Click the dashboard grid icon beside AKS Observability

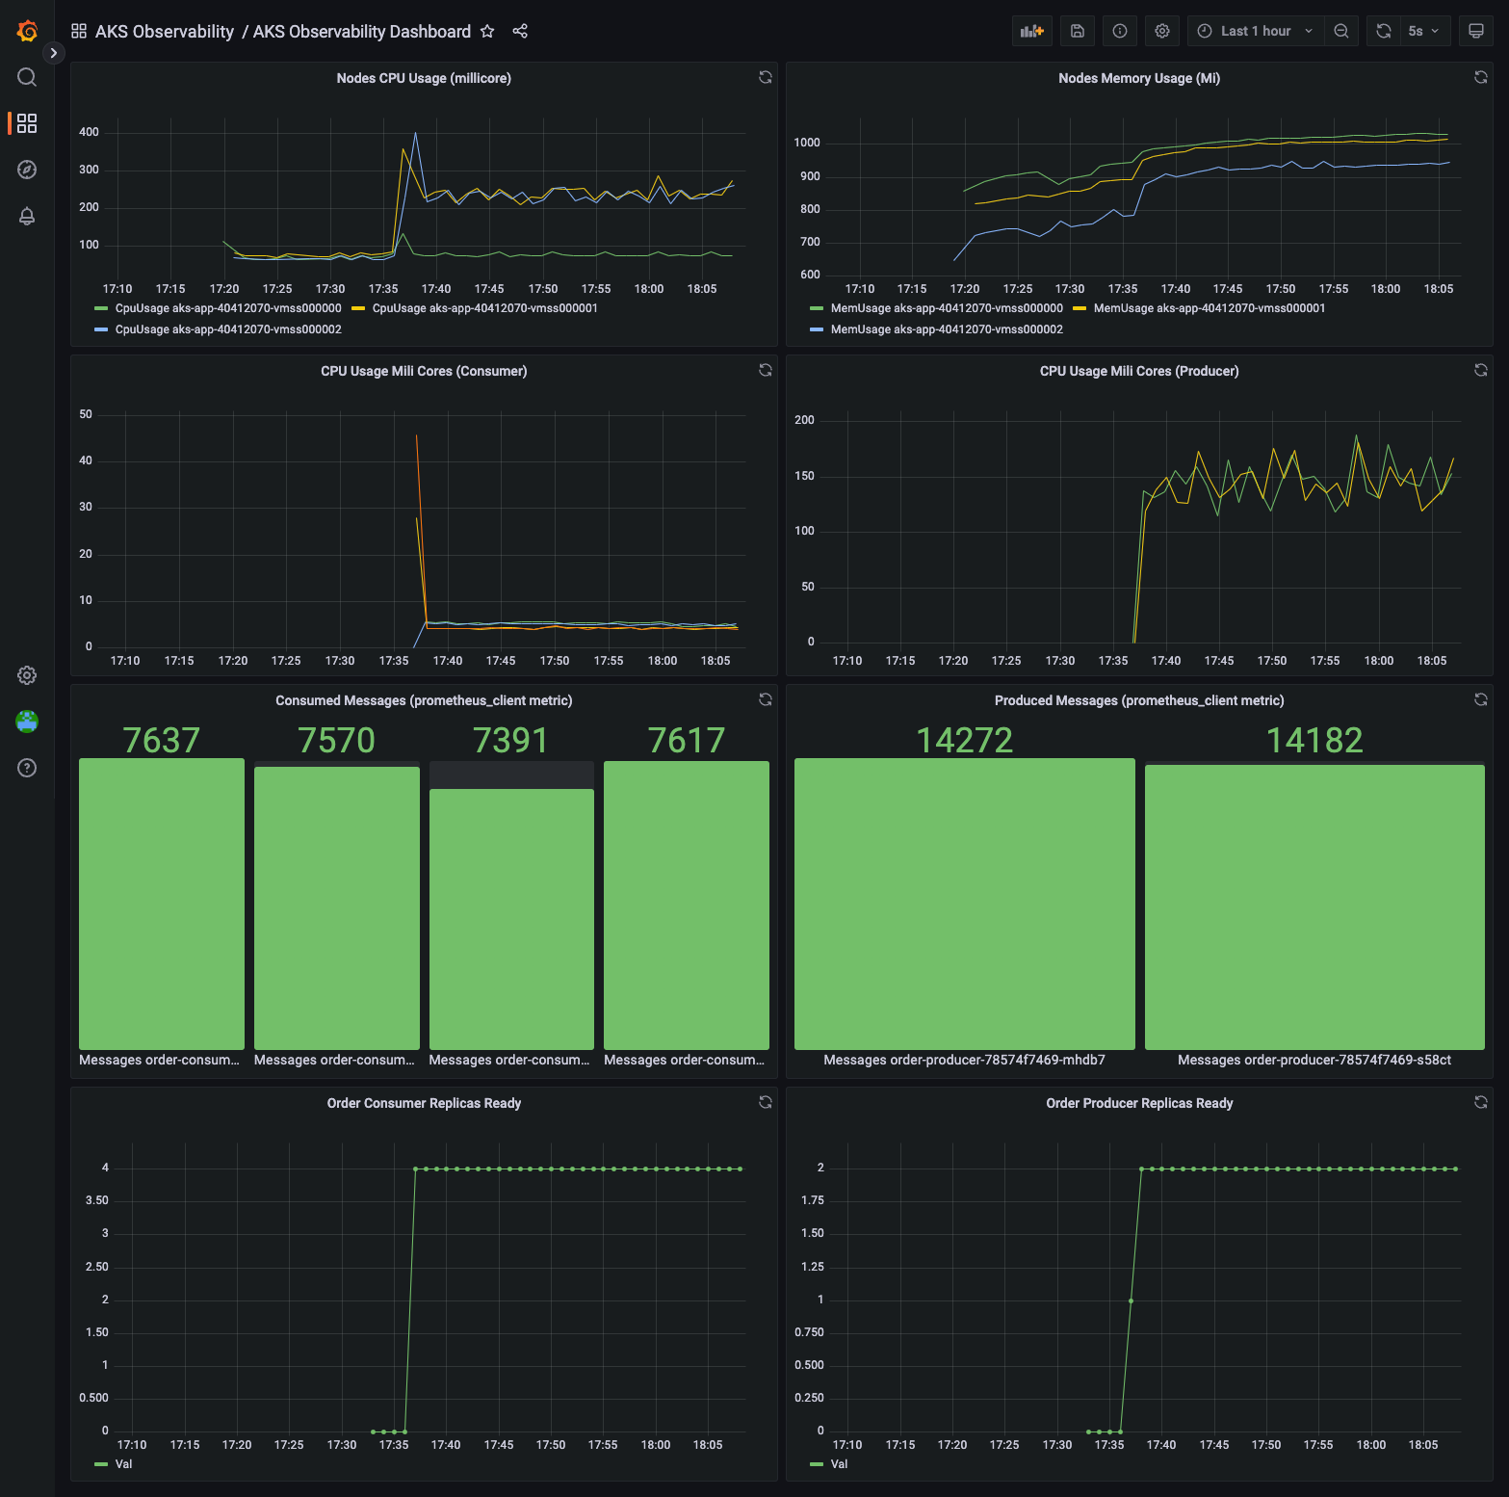pyautogui.click(x=79, y=31)
